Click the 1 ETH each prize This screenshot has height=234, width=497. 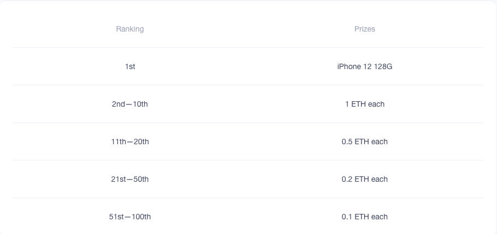tap(365, 104)
